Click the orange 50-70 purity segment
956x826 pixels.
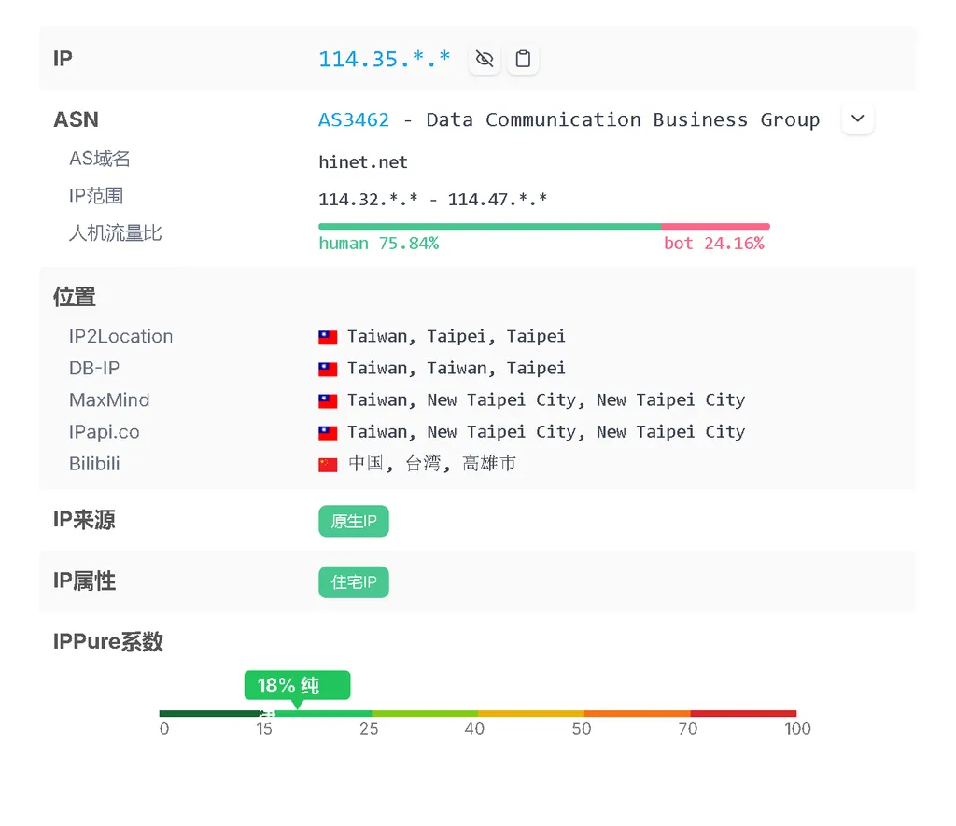pyautogui.click(x=637, y=713)
